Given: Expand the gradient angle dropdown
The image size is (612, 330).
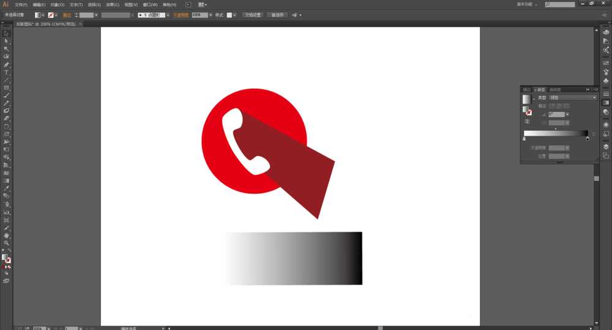Looking at the screenshot, I should (567, 114).
